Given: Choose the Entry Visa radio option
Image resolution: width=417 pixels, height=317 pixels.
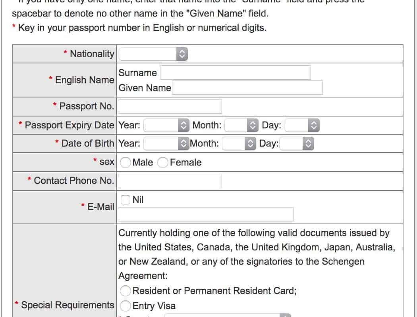Looking at the screenshot, I should pyautogui.click(x=125, y=306).
